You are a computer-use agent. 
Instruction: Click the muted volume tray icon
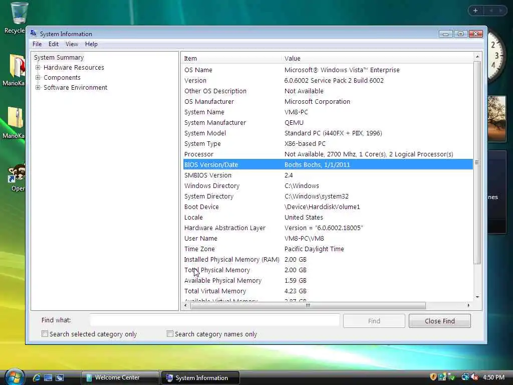pos(474,377)
